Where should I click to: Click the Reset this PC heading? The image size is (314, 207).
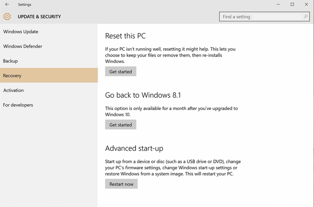coord(125,36)
